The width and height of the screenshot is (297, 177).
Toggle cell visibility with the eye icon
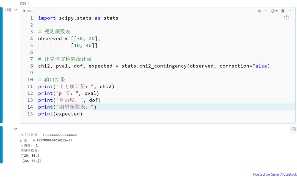(x=259, y=11)
